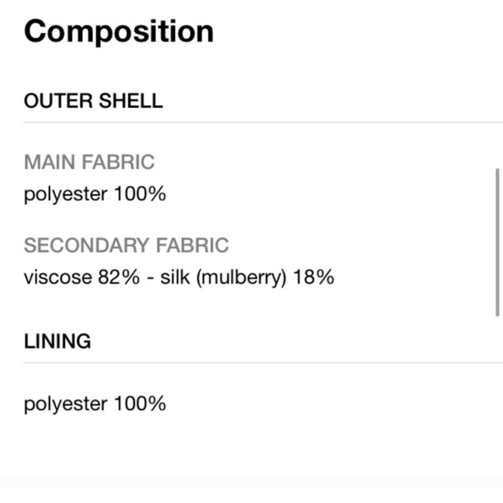Screen dimensions: 503x503
Task: Click the word viscose
Action: [x=58, y=277]
